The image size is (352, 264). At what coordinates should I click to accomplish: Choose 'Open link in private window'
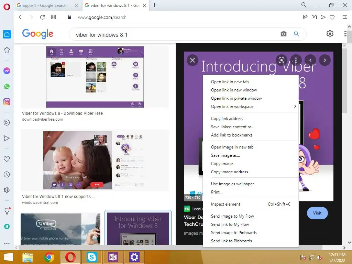[251, 98]
